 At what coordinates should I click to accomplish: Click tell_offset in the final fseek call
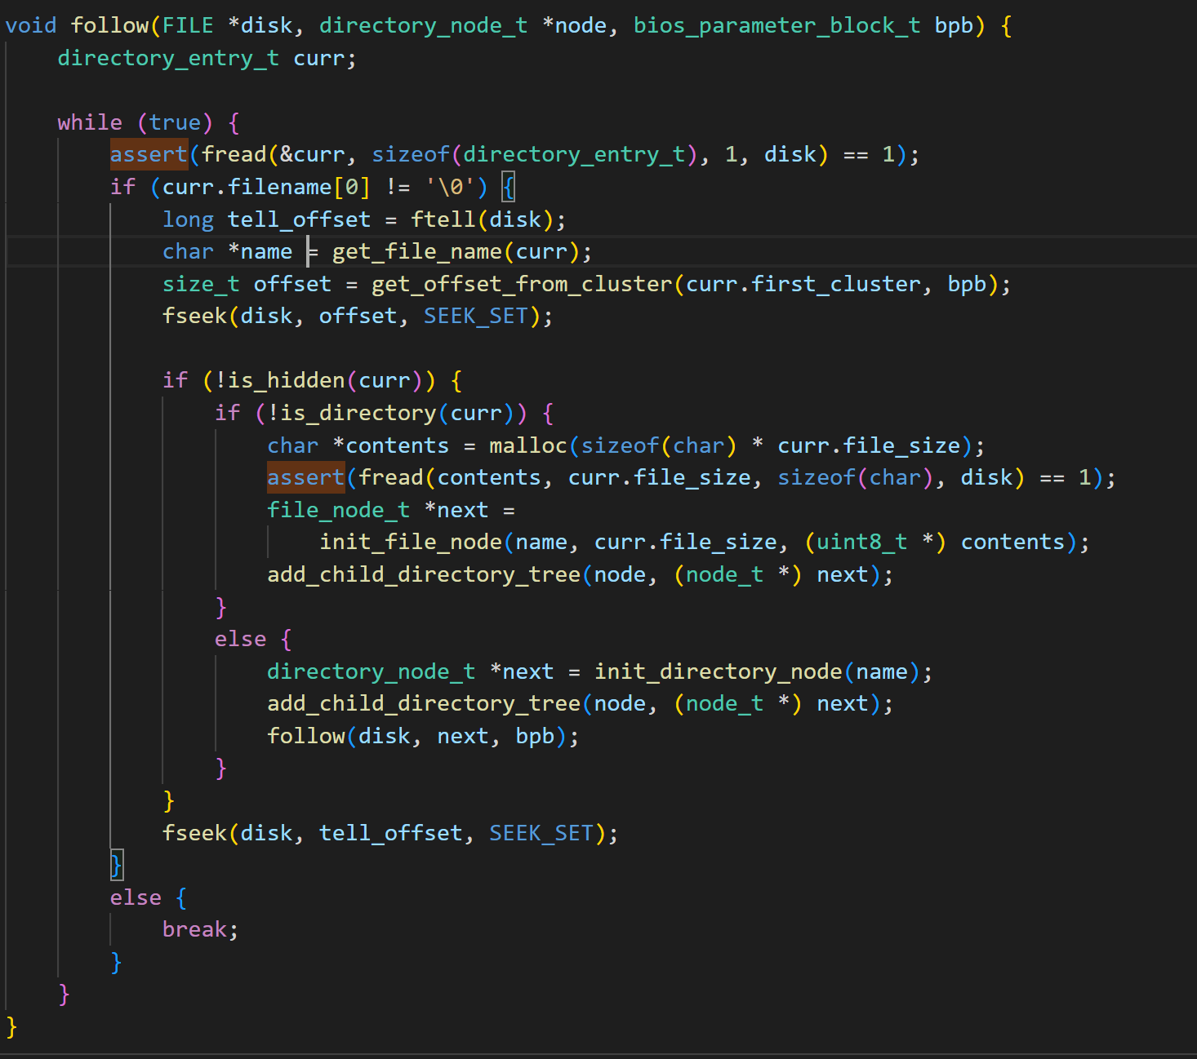click(x=390, y=834)
